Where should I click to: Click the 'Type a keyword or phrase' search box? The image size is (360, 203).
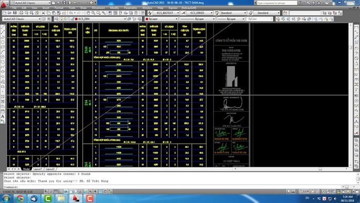[277, 3]
